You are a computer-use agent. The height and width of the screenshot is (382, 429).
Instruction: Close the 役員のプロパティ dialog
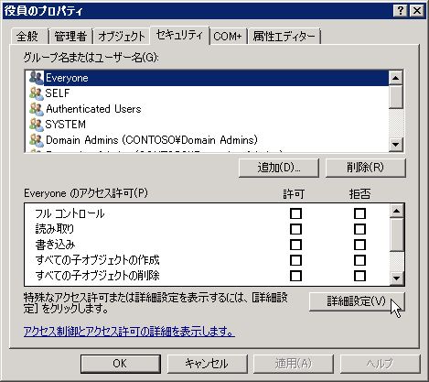click(417, 11)
